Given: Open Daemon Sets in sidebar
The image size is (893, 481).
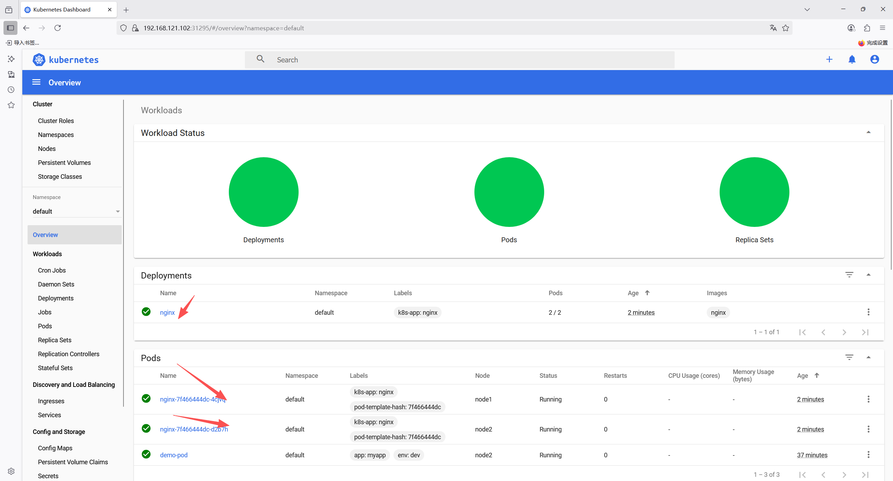Looking at the screenshot, I should (56, 284).
